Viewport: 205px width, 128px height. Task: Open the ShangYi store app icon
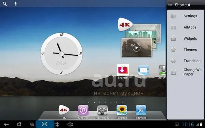pos(123,70)
